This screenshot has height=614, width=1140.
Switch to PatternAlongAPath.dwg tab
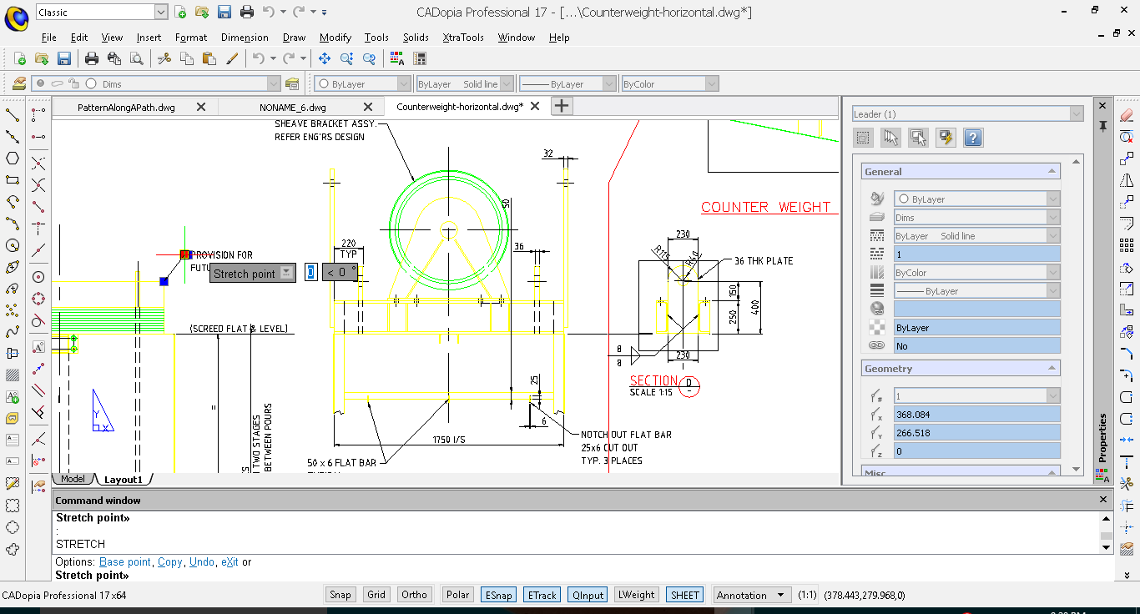pos(126,107)
